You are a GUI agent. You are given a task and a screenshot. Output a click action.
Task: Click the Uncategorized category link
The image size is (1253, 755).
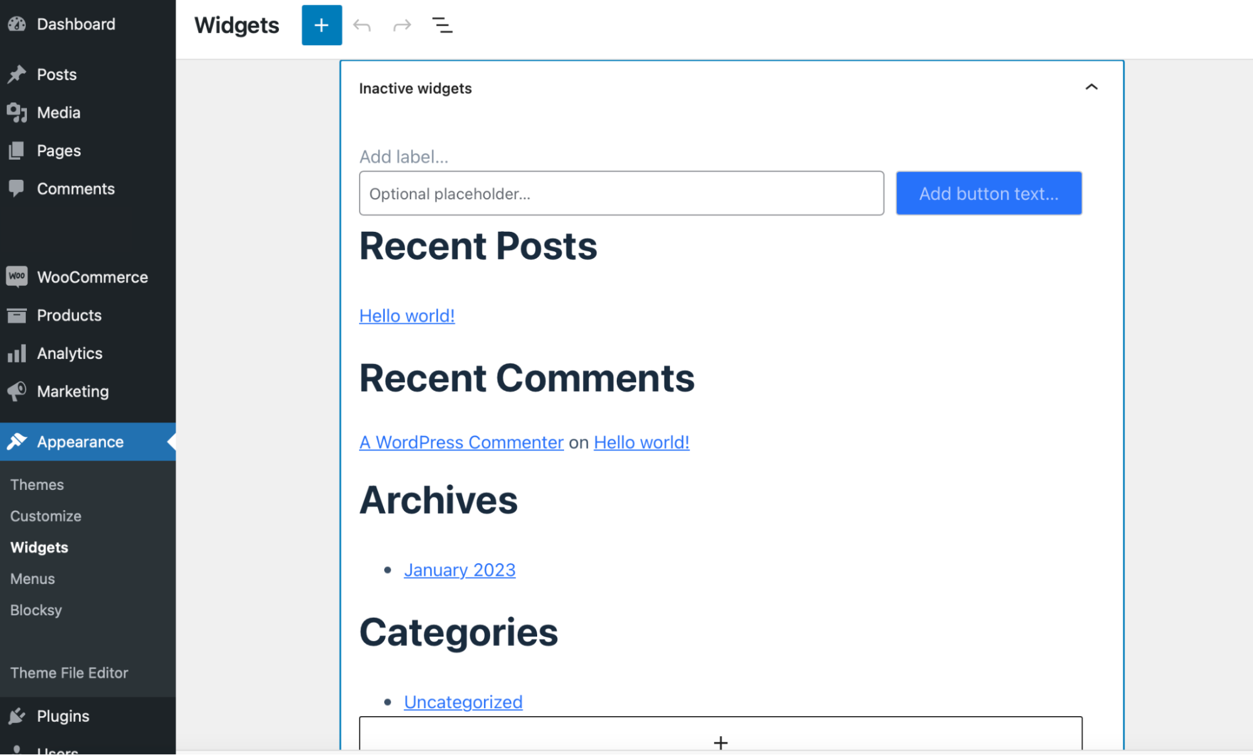(463, 701)
